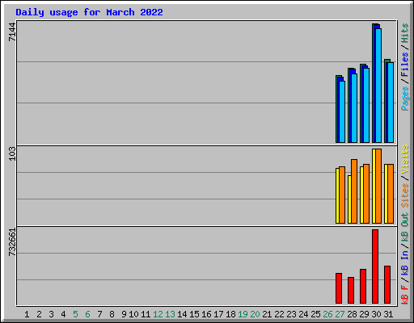Click the Hits legend label
The image size is (414, 323).
404,33
